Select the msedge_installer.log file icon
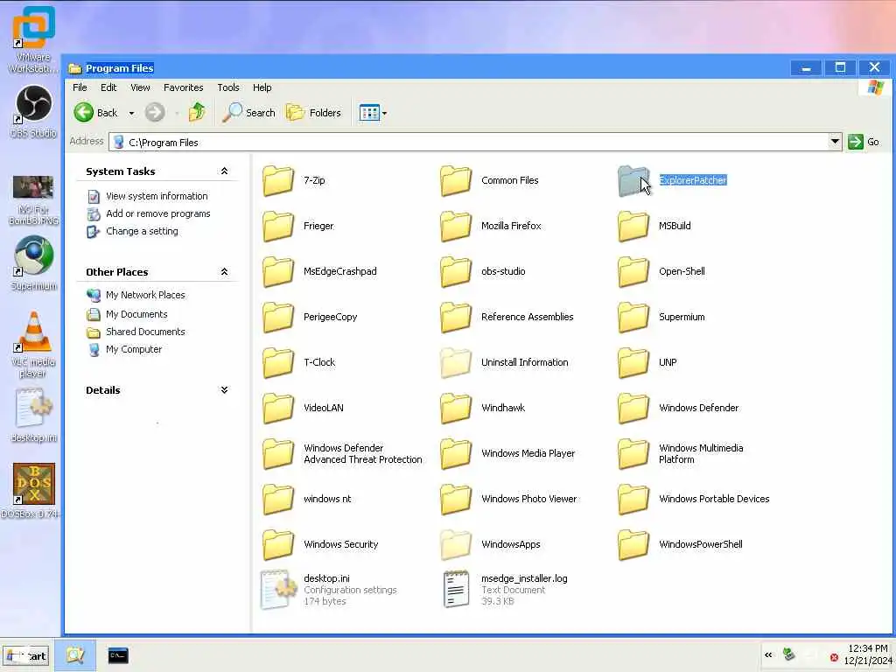896x672 pixels. coord(456,589)
